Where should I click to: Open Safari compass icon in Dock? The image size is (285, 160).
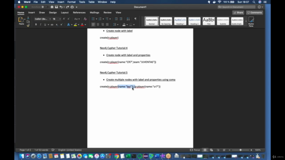(39, 156)
